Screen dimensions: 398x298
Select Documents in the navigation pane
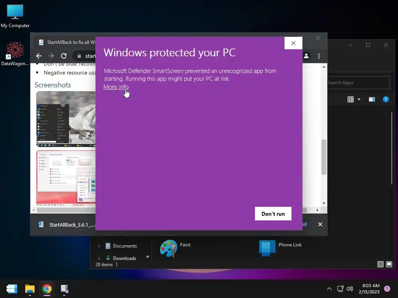(121, 246)
